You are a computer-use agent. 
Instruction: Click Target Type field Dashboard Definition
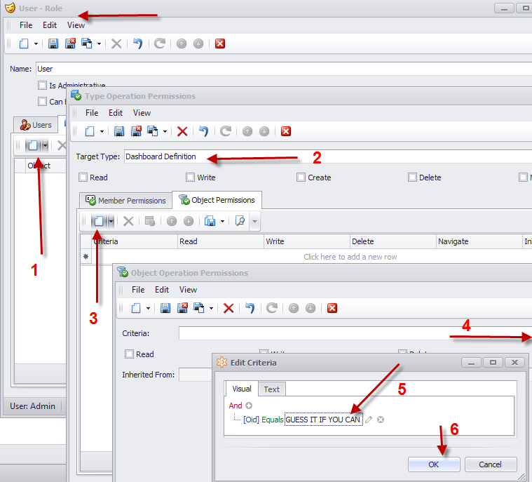tap(328, 156)
